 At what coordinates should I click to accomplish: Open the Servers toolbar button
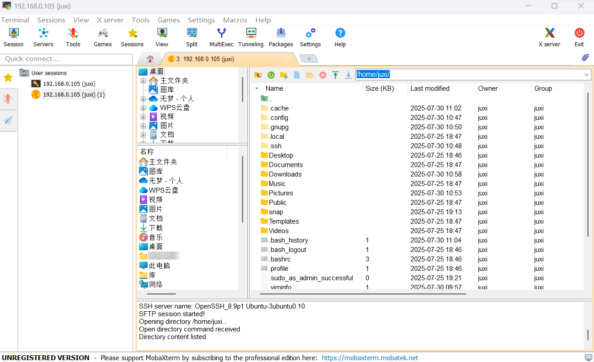click(x=43, y=37)
